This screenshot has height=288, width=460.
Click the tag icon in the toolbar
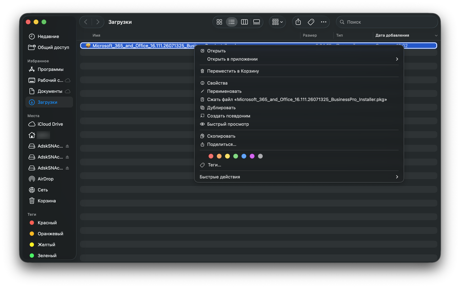point(311,22)
